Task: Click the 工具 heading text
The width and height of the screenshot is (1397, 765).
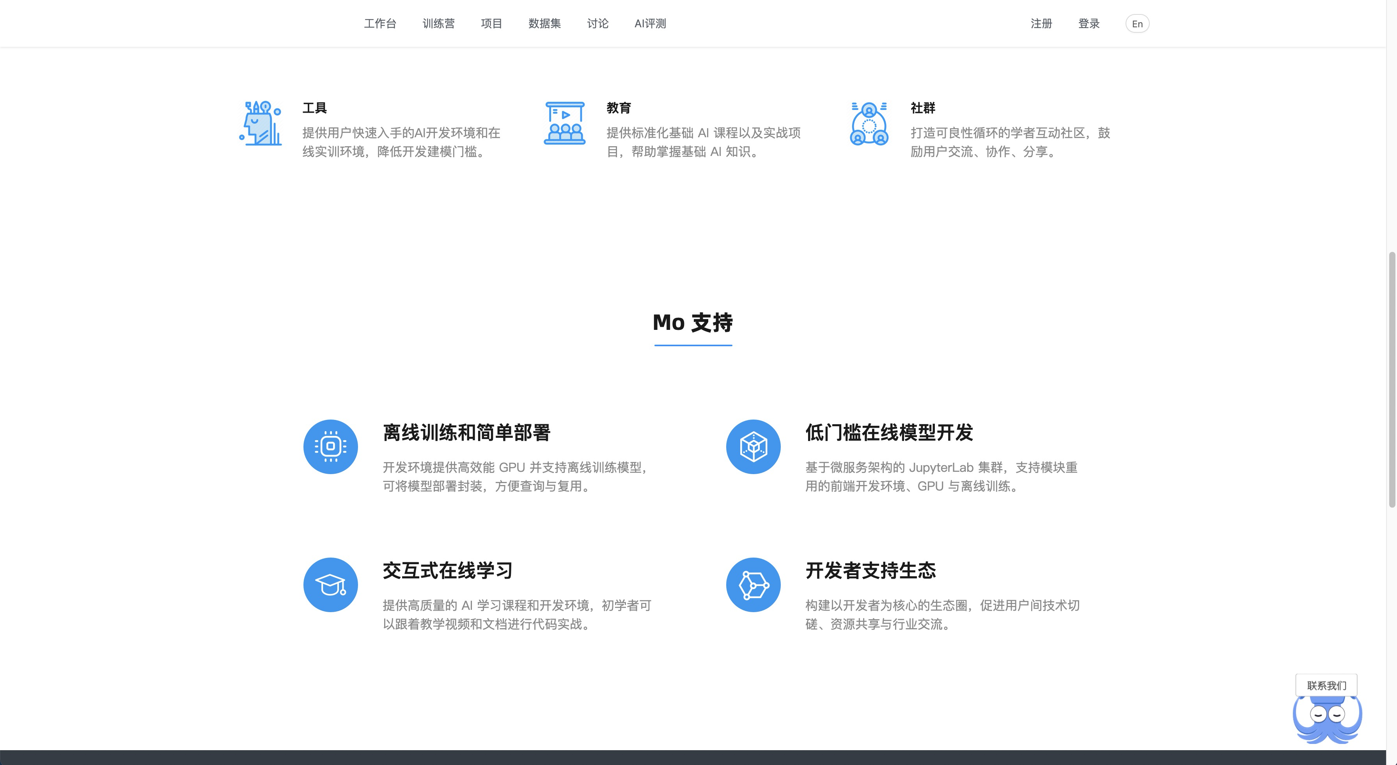Action: [x=315, y=108]
